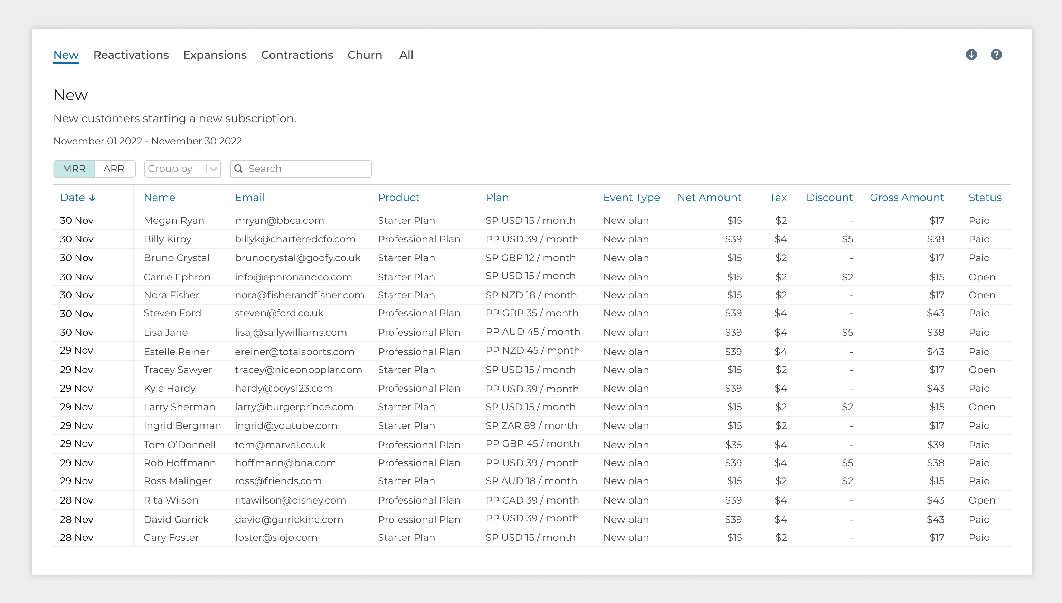Open the Expansions tab
1062x603 pixels.
tap(215, 55)
